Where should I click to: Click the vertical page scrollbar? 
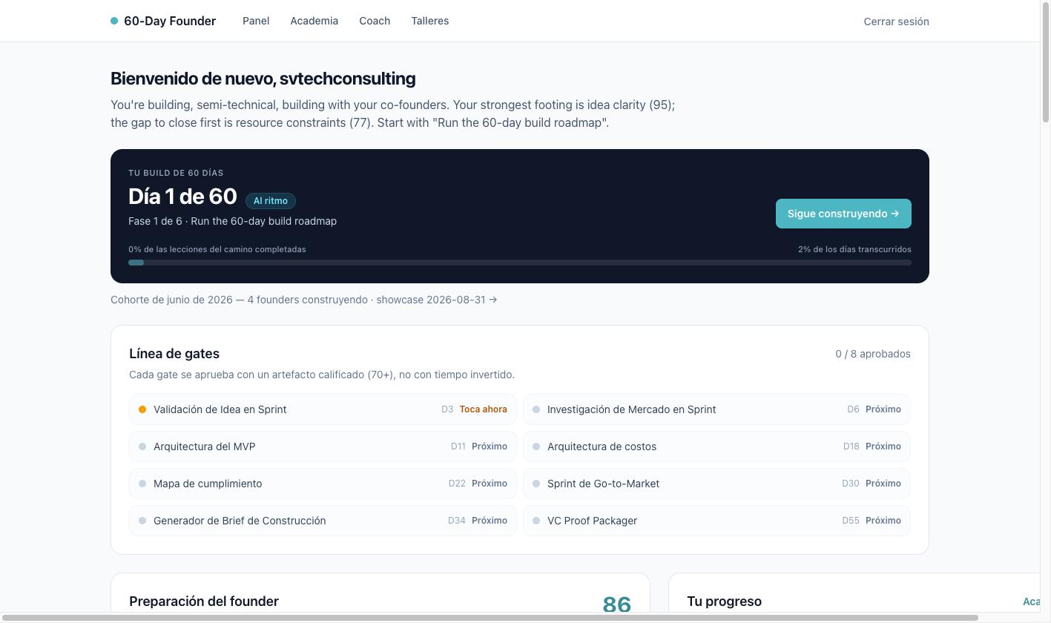pos(1046,63)
